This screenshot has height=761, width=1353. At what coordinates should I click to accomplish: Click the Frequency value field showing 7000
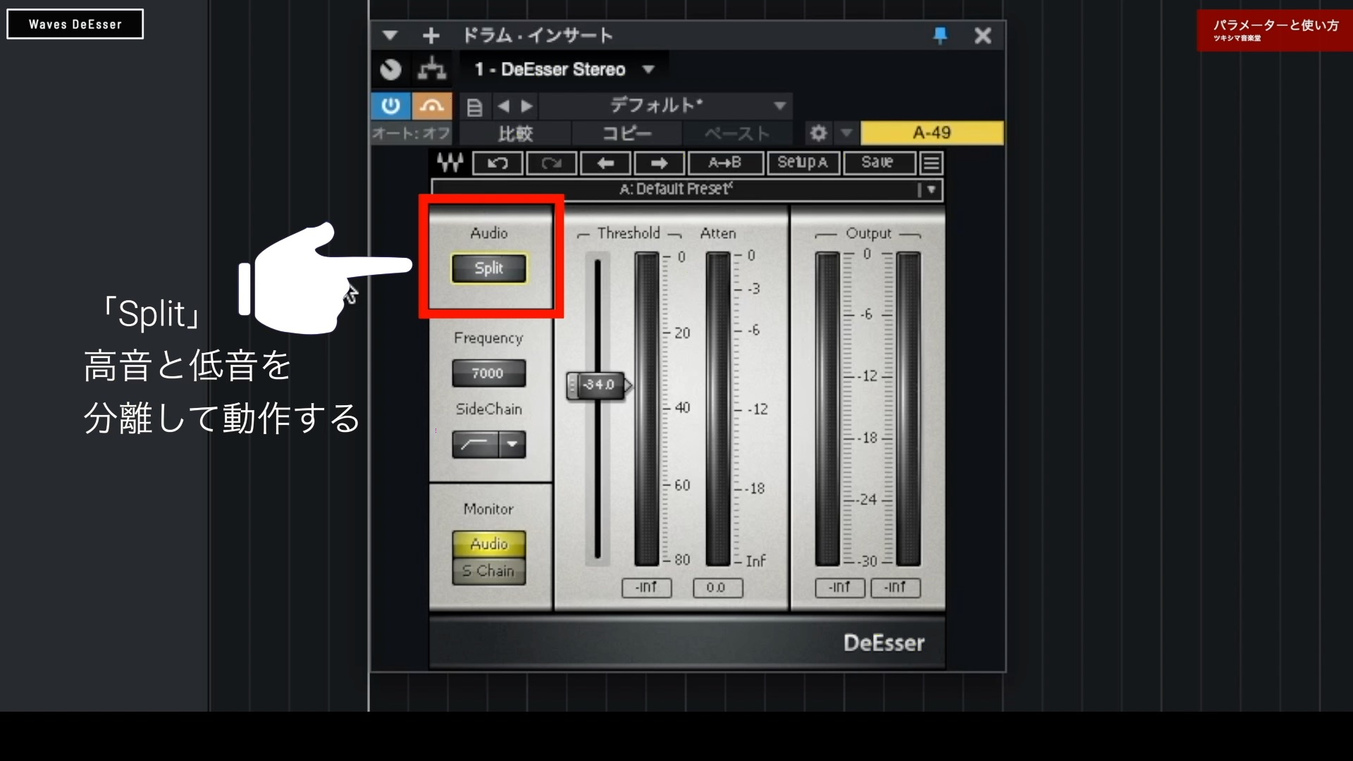(488, 373)
